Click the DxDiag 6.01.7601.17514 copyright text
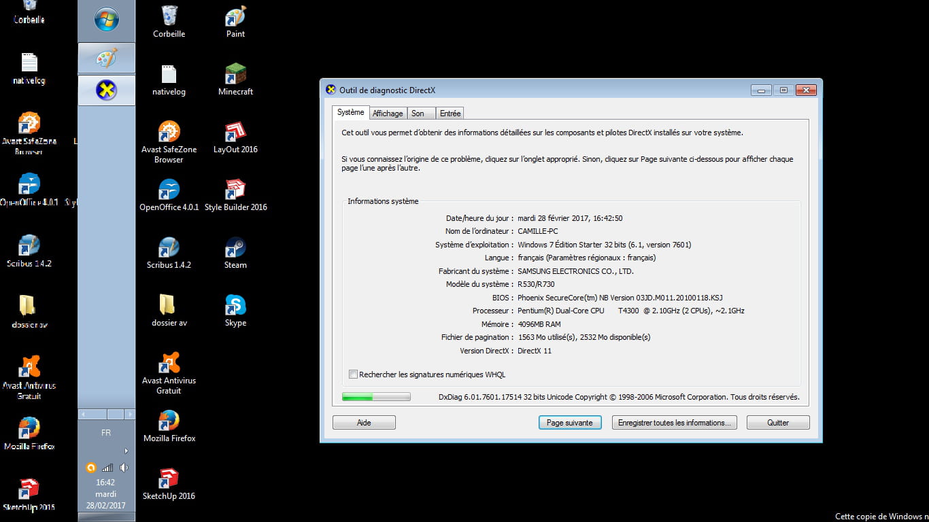 coord(619,397)
